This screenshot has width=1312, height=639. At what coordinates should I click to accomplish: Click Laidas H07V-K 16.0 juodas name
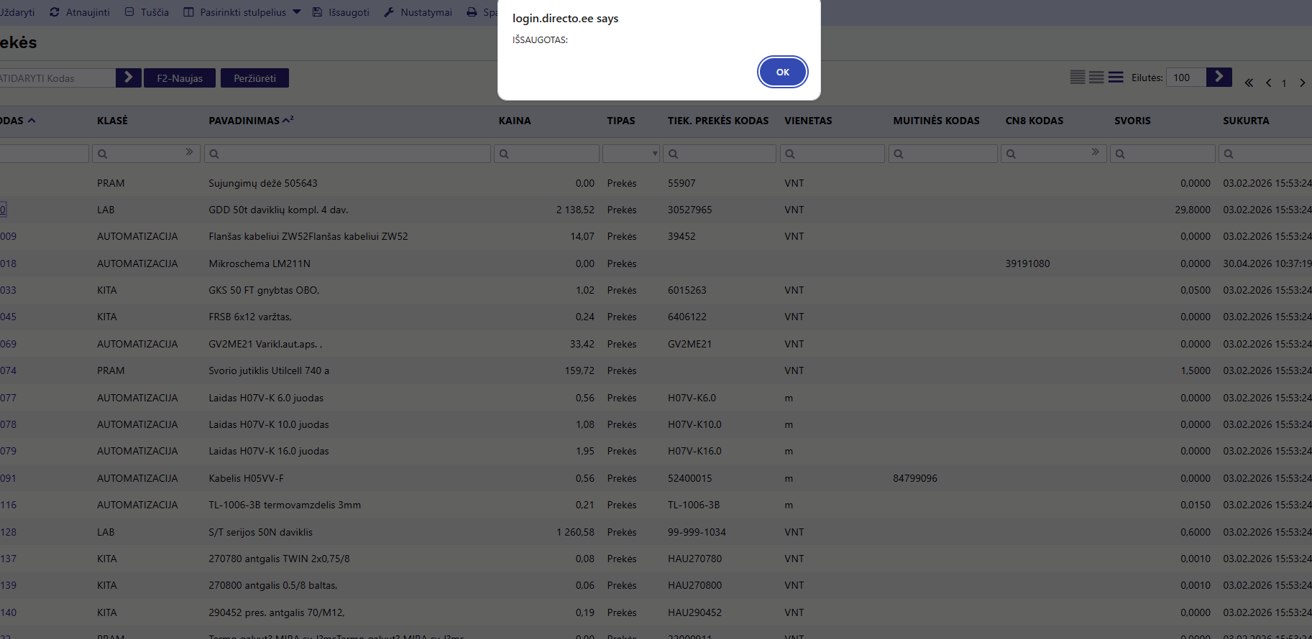[x=269, y=451]
